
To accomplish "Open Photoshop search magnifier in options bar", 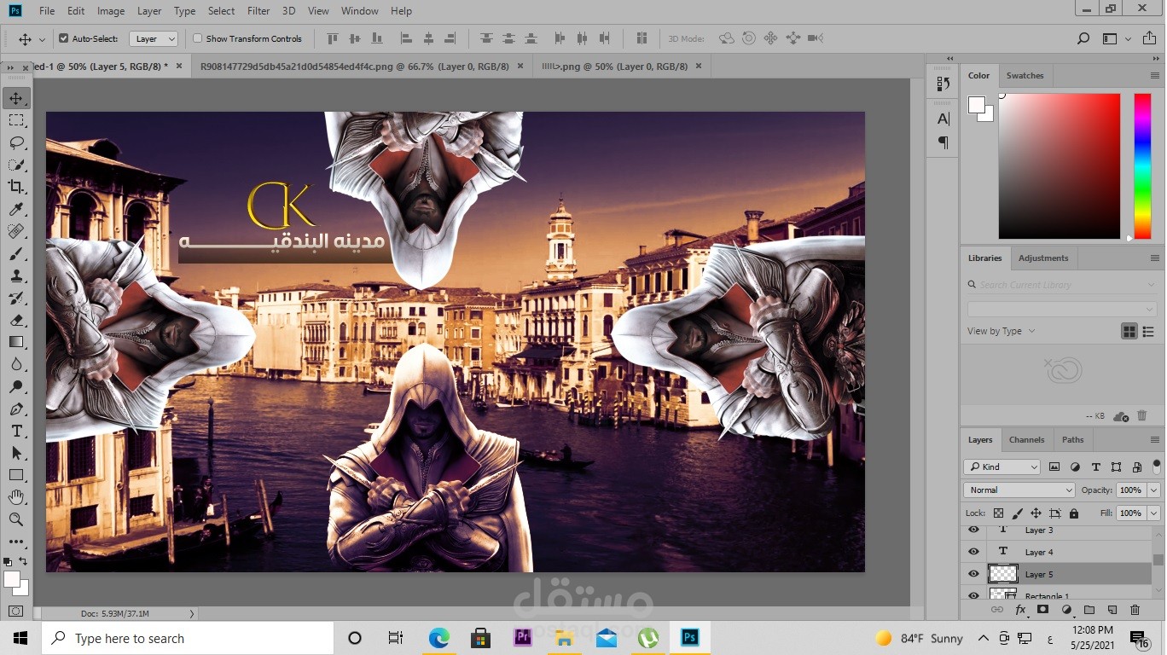I will (1083, 38).
